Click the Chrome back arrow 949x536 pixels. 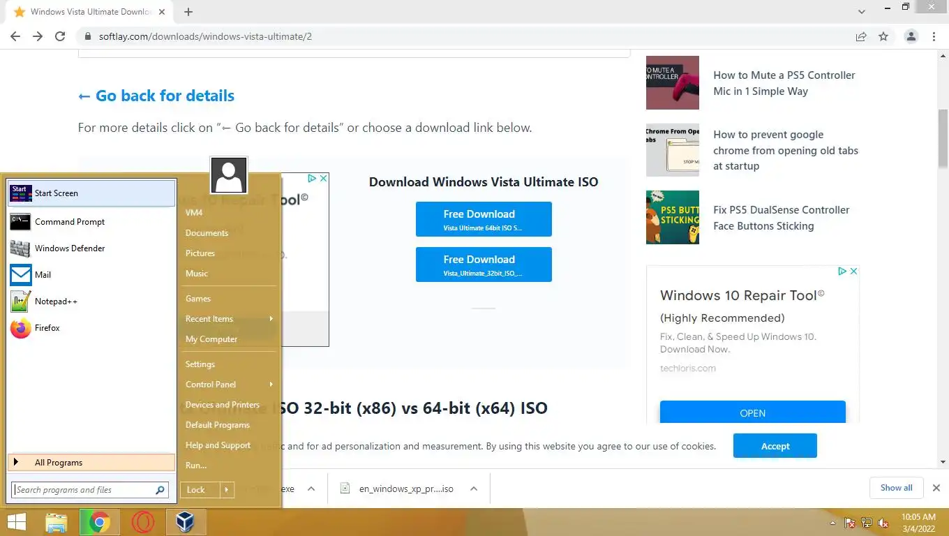(16, 36)
